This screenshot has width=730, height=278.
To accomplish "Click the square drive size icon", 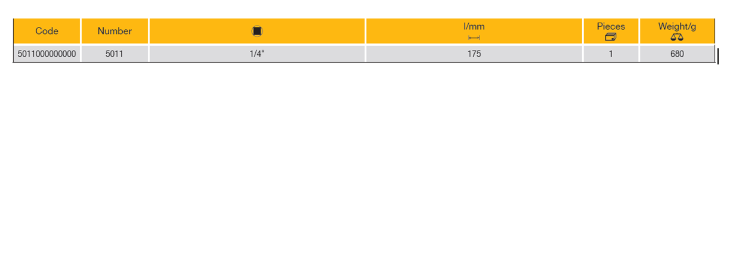I will (257, 32).
